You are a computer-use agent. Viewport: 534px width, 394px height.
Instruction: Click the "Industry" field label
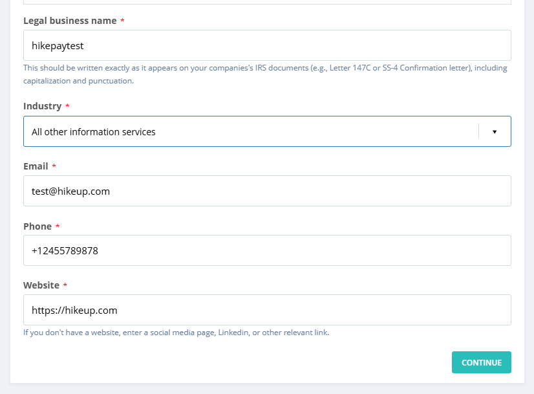(43, 106)
